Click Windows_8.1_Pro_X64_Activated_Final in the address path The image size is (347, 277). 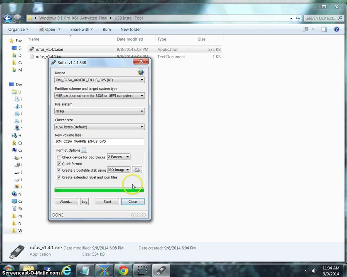coord(73,18)
